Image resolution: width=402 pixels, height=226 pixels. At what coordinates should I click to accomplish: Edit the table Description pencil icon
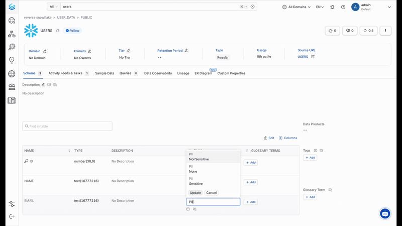click(x=43, y=85)
